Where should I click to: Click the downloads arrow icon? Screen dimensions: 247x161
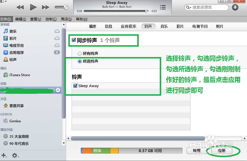(x=235, y=7)
